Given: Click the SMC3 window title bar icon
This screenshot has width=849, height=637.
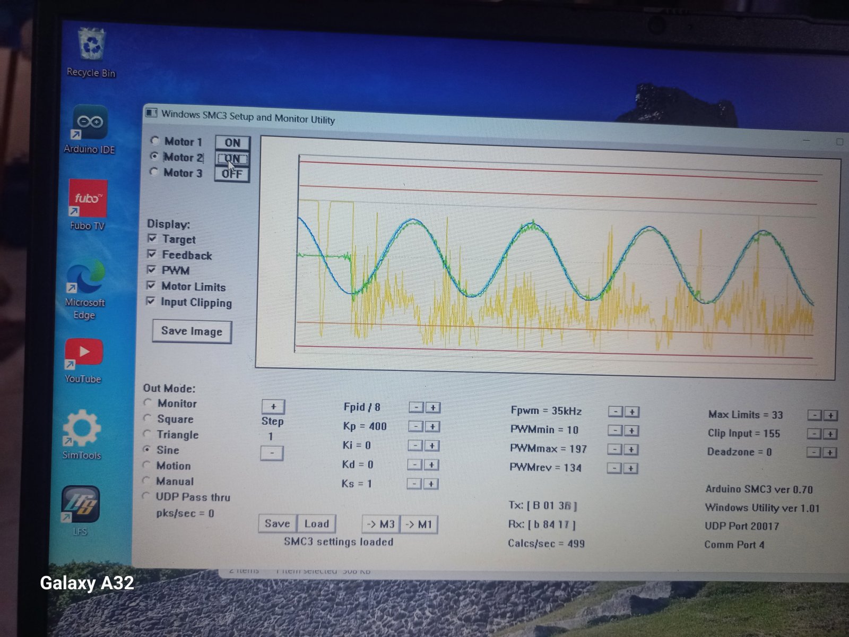Looking at the screenshot, I should point(152,113).
